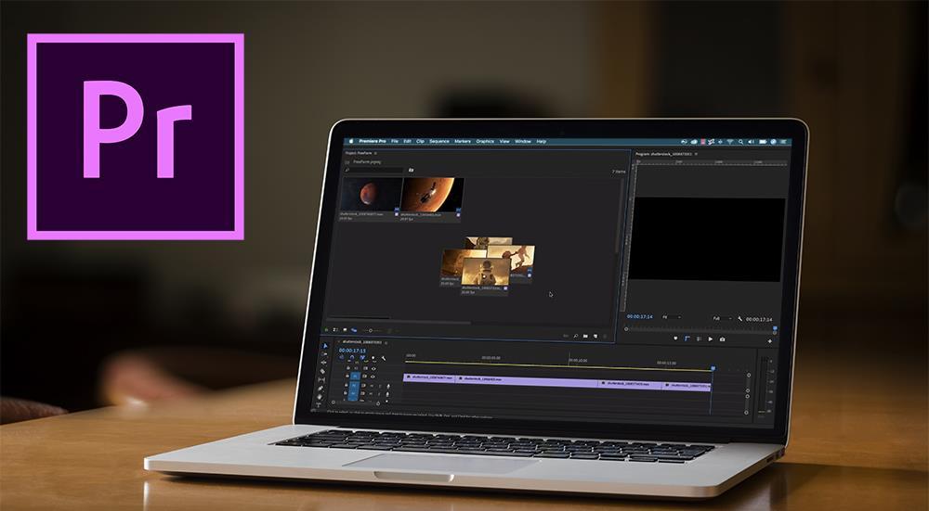Create a New Bin in Project panel
The height and width of the screenshot is (511, 929).
[x=585, y=336]
